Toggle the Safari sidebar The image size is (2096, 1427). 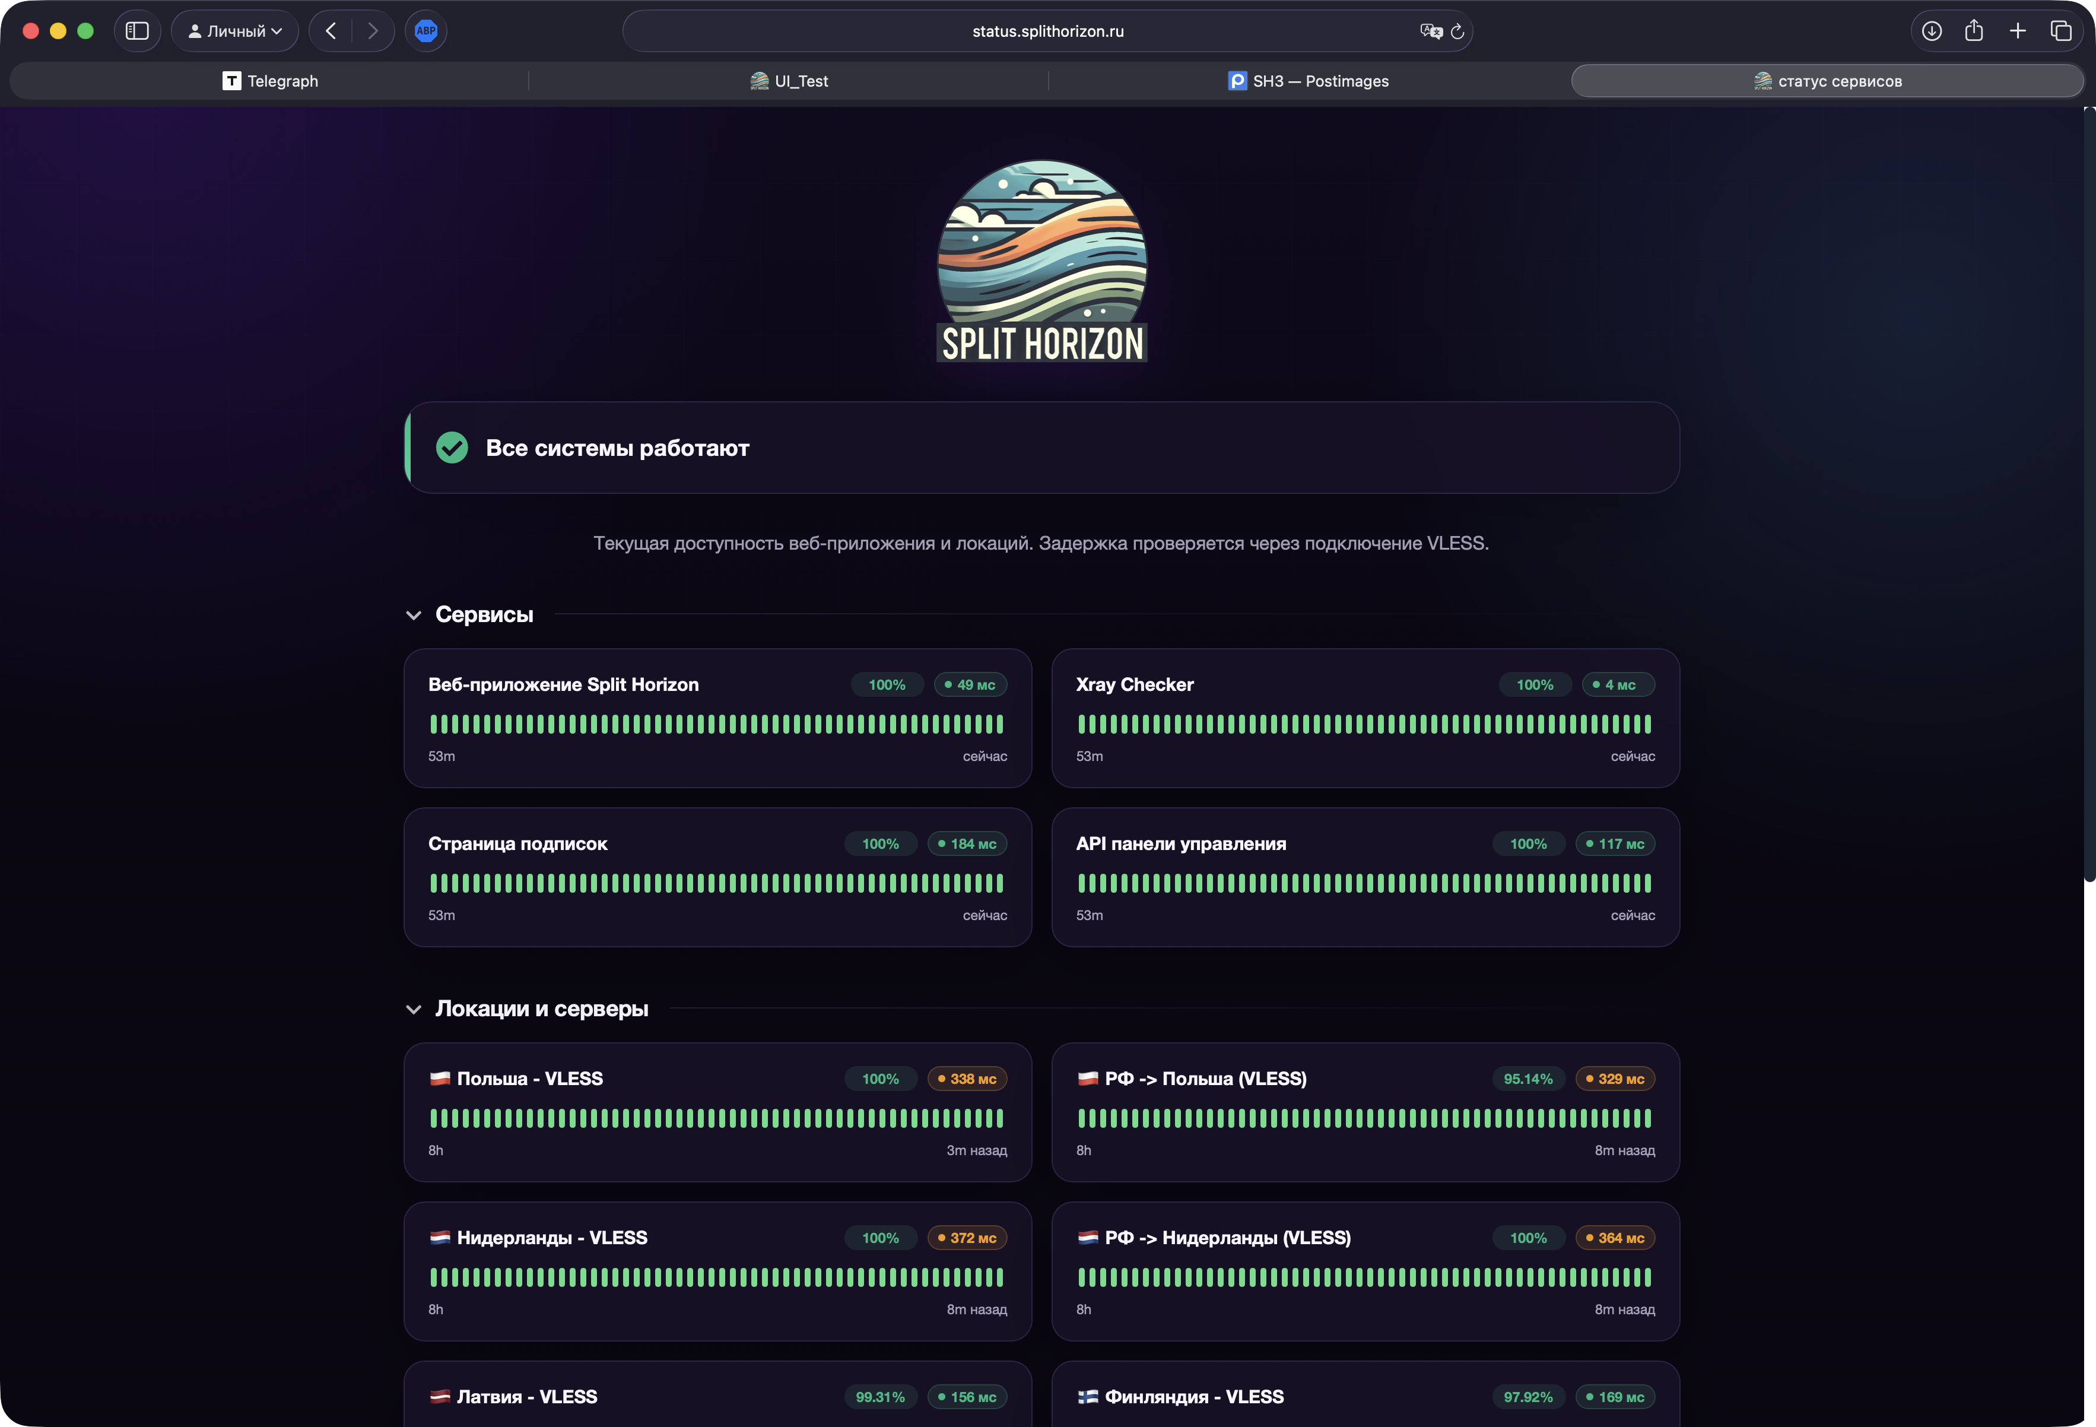[x=137, y=31]
